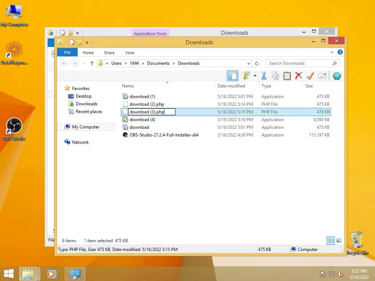Select the download (1) application file

click(x=142, y=97)
